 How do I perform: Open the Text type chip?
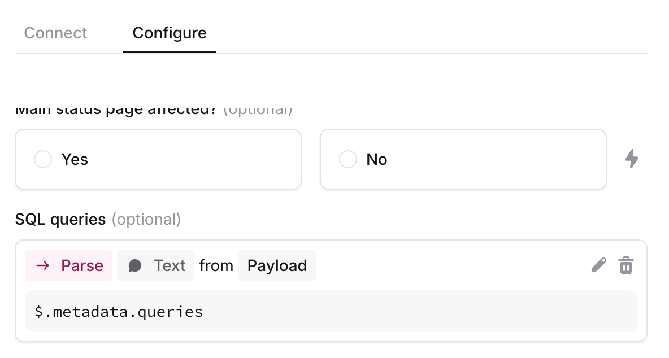pos(156,265)
